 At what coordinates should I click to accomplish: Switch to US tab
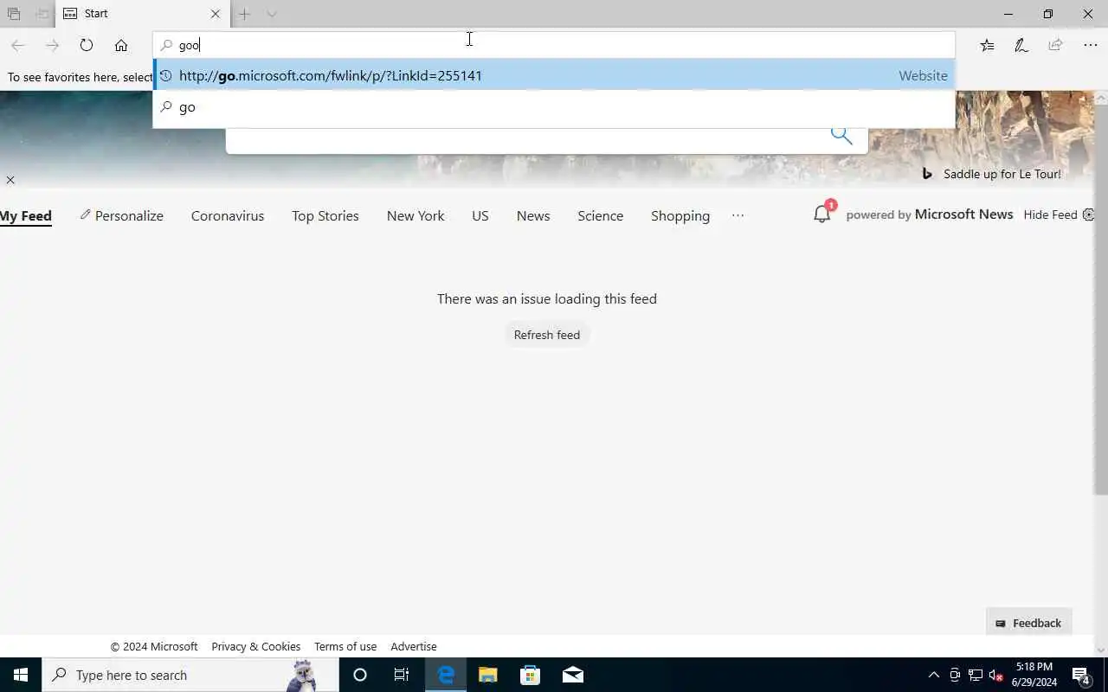click(x=480, y=215)
